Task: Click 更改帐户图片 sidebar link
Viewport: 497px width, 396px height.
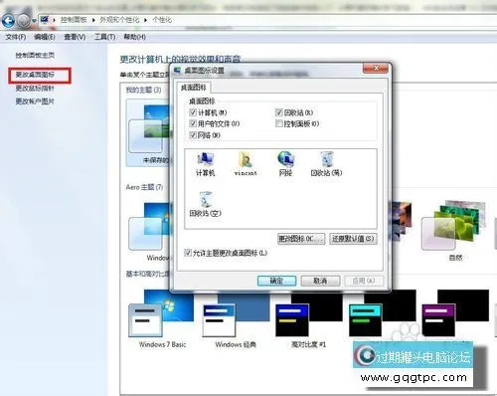Action: point(35,101)
